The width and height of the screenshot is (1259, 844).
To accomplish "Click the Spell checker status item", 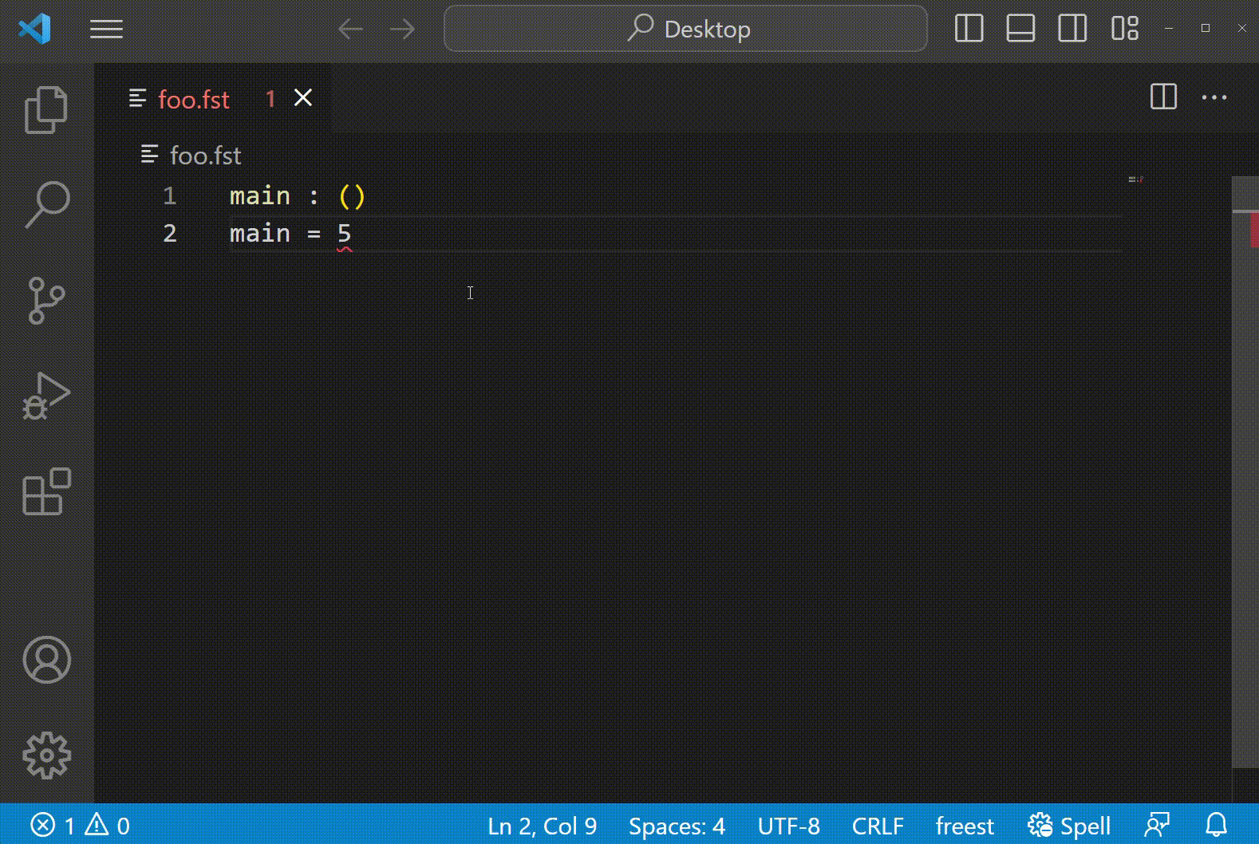I will 1069,826.
